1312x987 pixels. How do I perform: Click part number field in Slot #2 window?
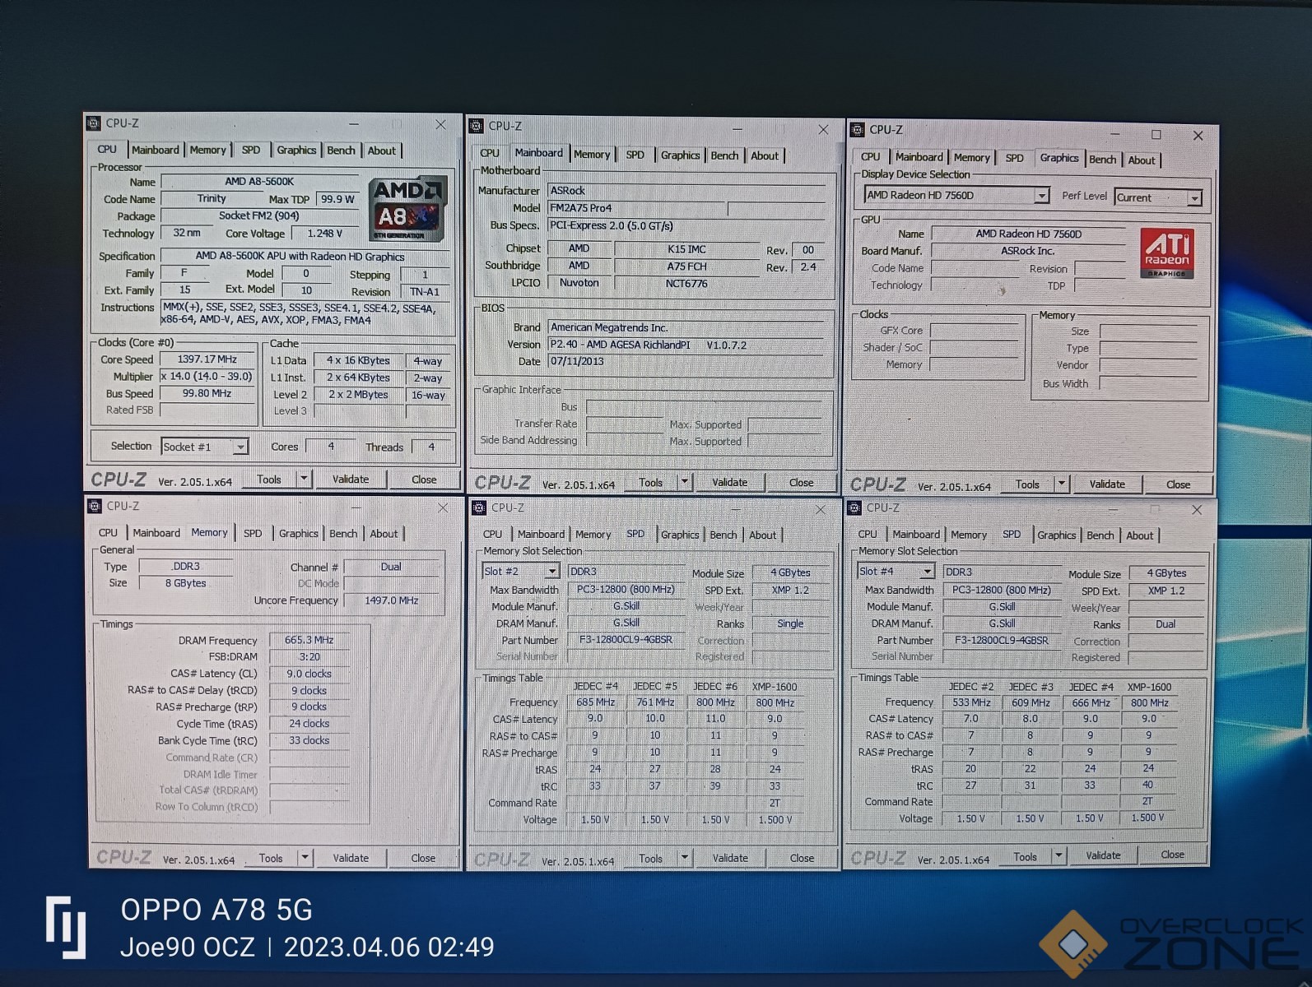click(626, 640)
